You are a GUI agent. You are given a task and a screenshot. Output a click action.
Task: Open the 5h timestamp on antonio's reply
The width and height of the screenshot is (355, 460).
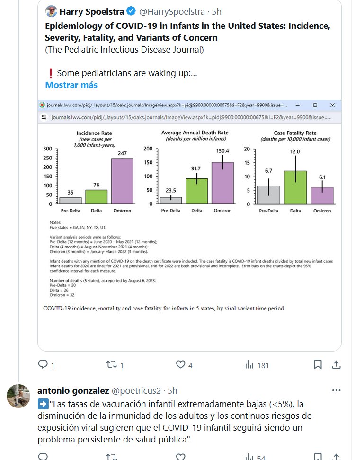pos(172,390)
